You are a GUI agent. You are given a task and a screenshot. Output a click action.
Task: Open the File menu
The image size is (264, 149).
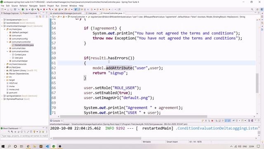coord(2,6)
